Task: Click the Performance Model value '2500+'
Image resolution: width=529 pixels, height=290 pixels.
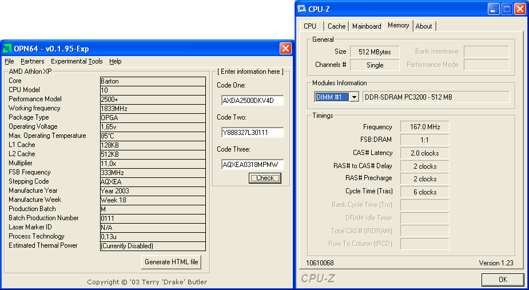Action: click(x=153, y=100)
